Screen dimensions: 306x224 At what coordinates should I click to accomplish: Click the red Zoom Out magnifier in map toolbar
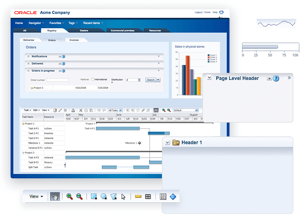coord(80,197)
